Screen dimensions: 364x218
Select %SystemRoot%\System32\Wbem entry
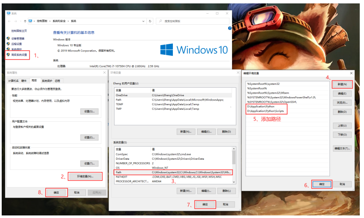[287, 93]
